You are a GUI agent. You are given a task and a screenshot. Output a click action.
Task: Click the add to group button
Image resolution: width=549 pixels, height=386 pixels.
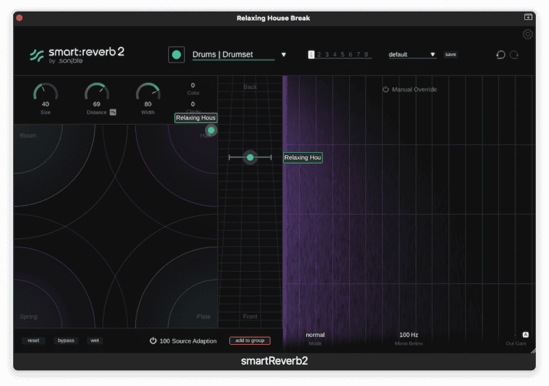250,341
